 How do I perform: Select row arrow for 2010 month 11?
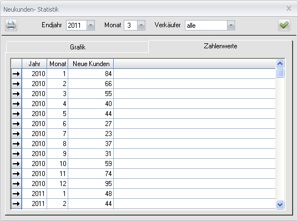click(x=16, y=174)
